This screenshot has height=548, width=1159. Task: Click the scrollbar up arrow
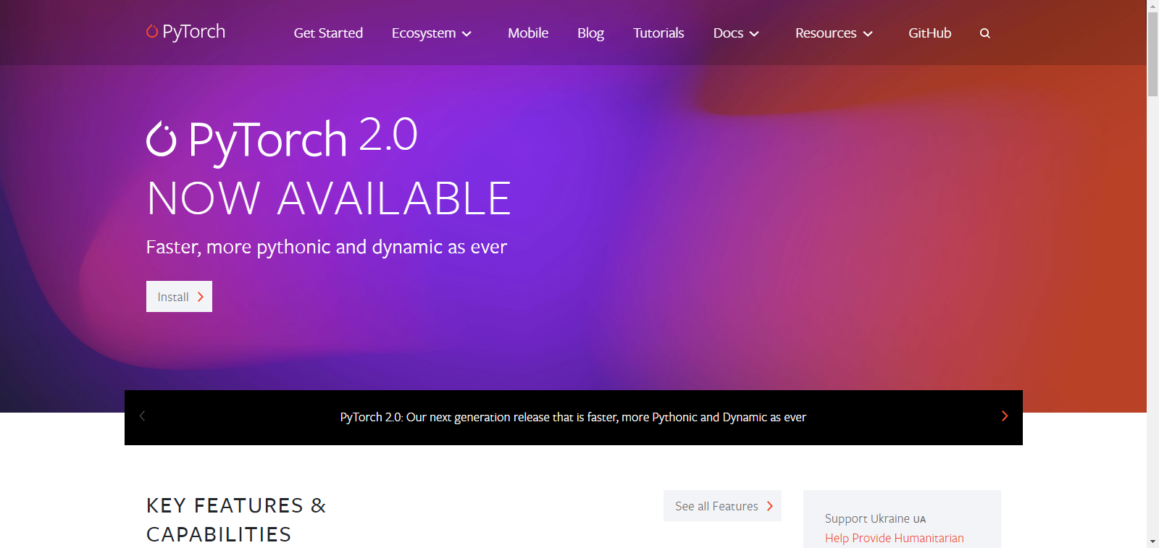click(1152, 6)
